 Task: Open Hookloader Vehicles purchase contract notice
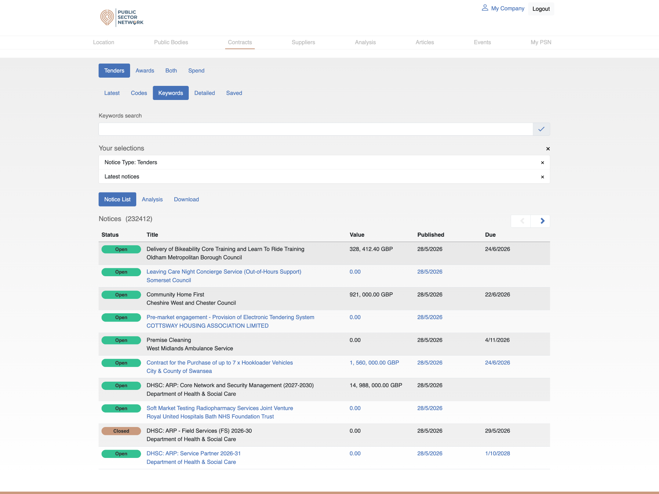pyautogui.click(x=220, y=363)
